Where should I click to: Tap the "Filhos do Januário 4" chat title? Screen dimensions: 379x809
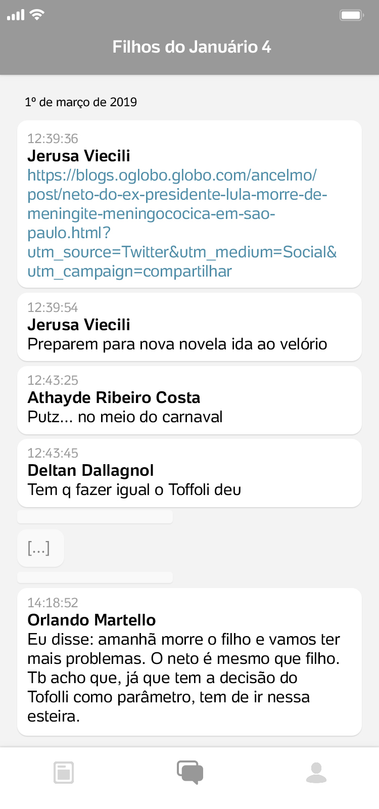[192, 47]
